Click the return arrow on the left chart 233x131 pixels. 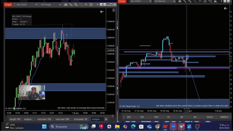[x=102, y=12]
